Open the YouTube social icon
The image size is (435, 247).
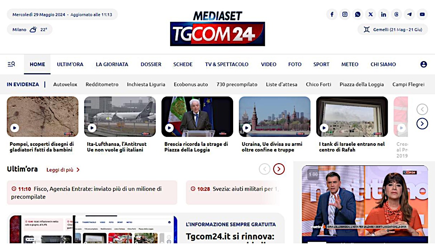pos(422,14)
